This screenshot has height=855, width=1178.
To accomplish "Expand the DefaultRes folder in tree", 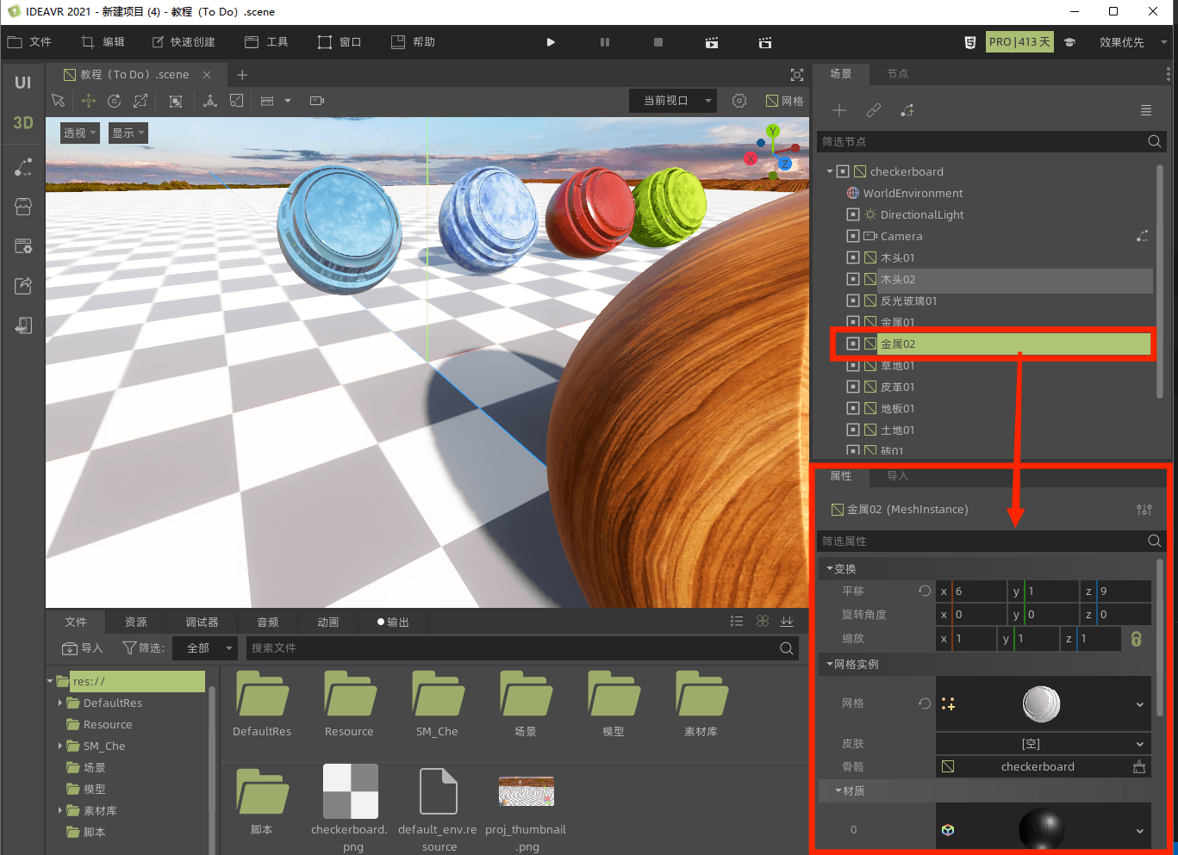I will point(60,703).
